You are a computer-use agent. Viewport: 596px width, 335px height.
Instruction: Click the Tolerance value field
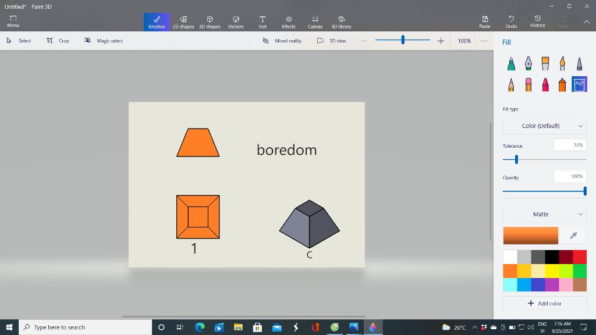pos(570,145)
